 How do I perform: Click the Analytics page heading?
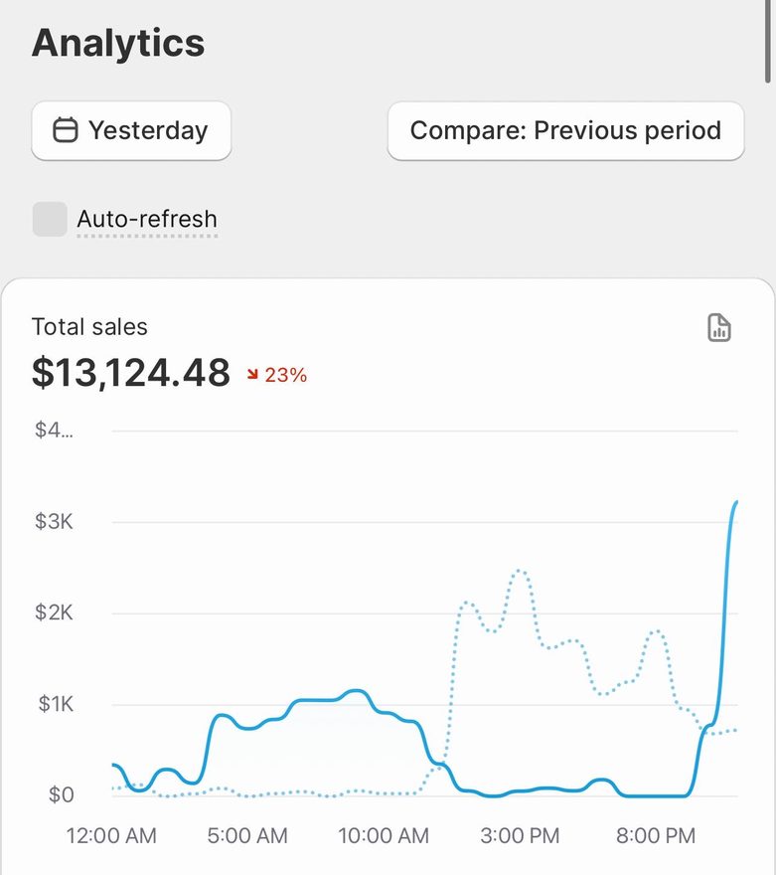coord(118,43)
